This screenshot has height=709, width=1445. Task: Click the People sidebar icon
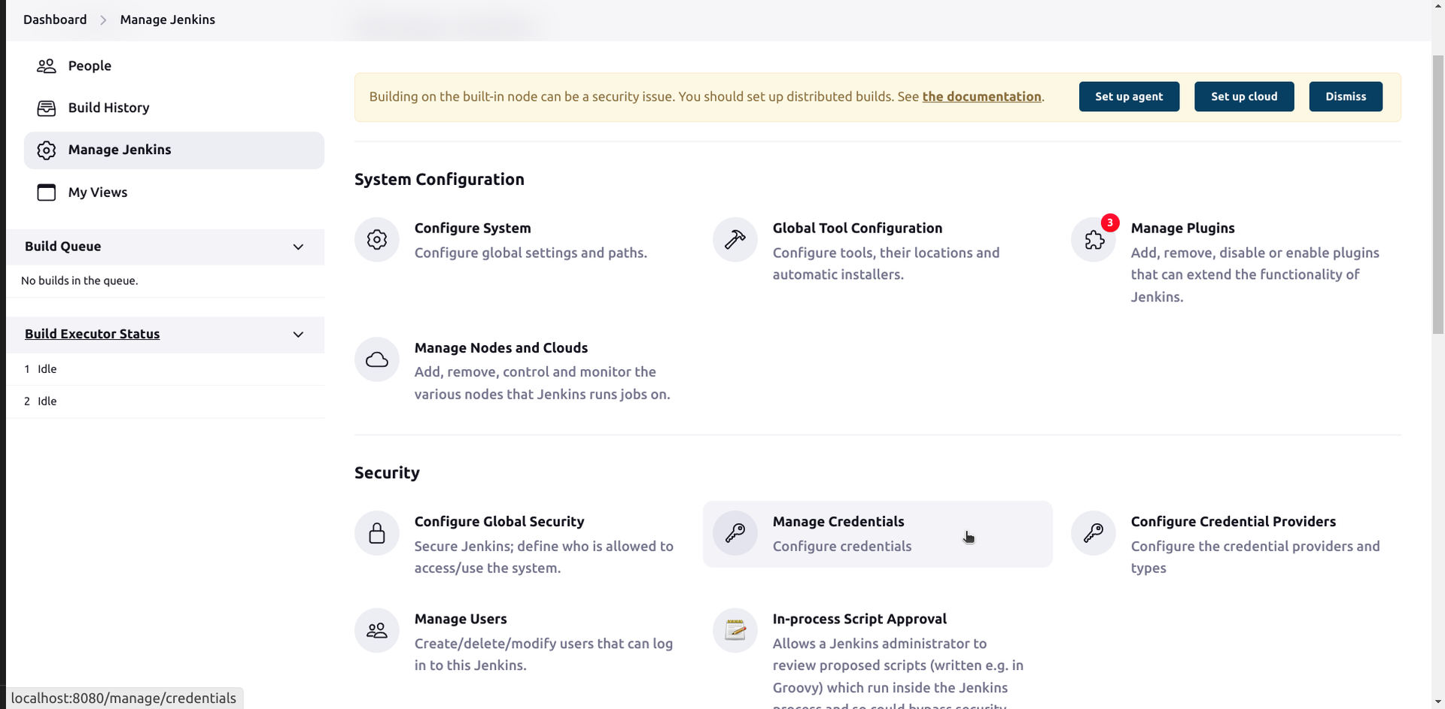pos(47,66)
